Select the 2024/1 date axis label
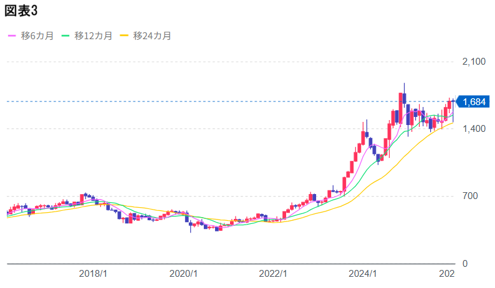 pos(362,274)
